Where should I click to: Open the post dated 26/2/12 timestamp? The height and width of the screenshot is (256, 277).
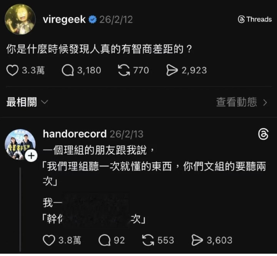coord(116,20)
